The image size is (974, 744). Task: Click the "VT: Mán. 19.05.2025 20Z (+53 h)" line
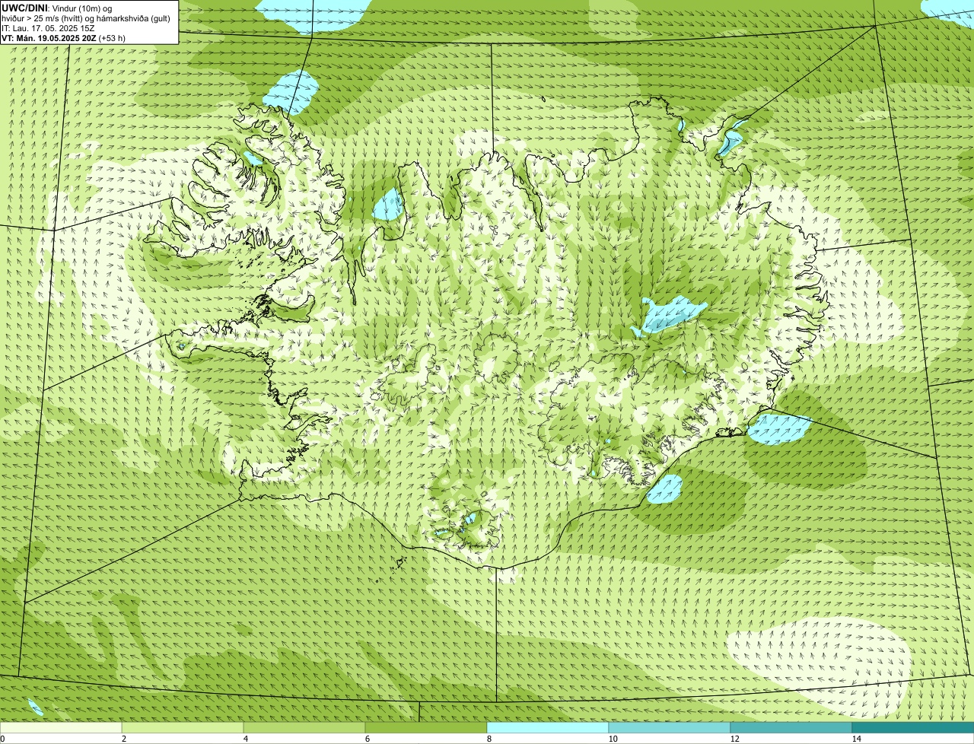tap(64, 38)
